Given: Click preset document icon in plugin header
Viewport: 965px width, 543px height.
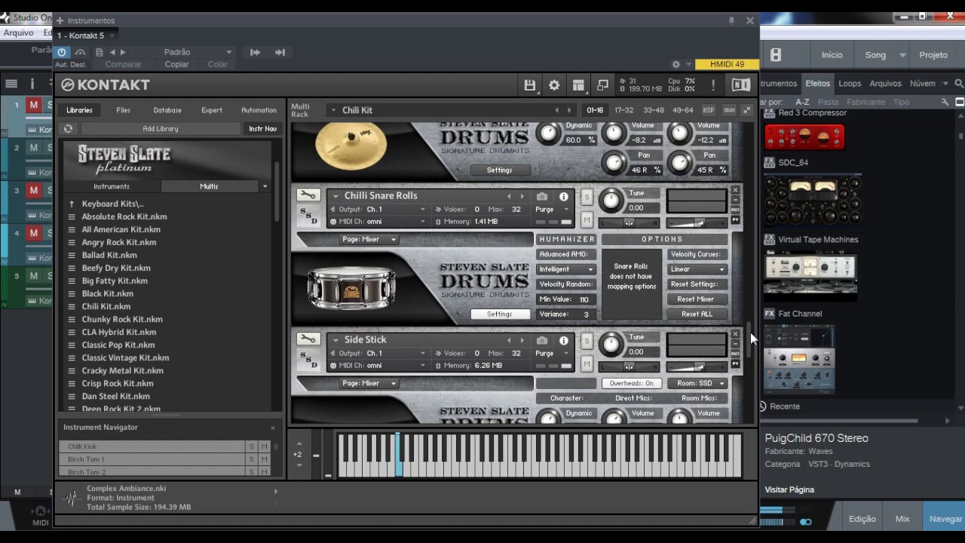Looking at the screenshot, I should point(99,52).
